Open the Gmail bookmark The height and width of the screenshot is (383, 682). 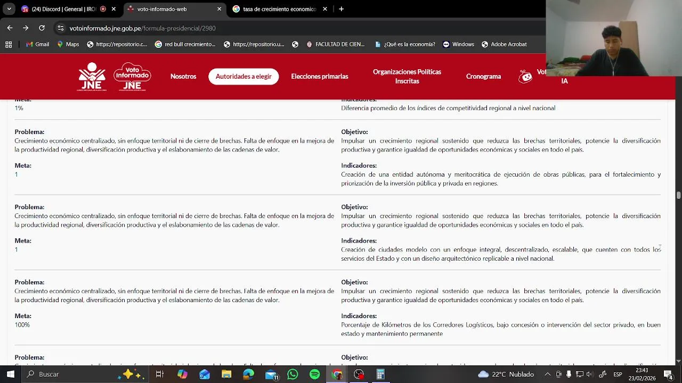pos(38,44)
